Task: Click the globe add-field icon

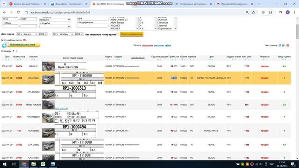Action: click(x=4, y=45)
